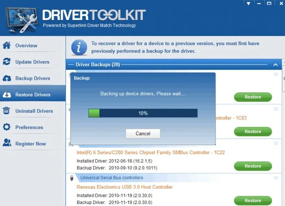285x206 pixels.
Task: Click the 10% backup progress bar
Action: (143, 113)
